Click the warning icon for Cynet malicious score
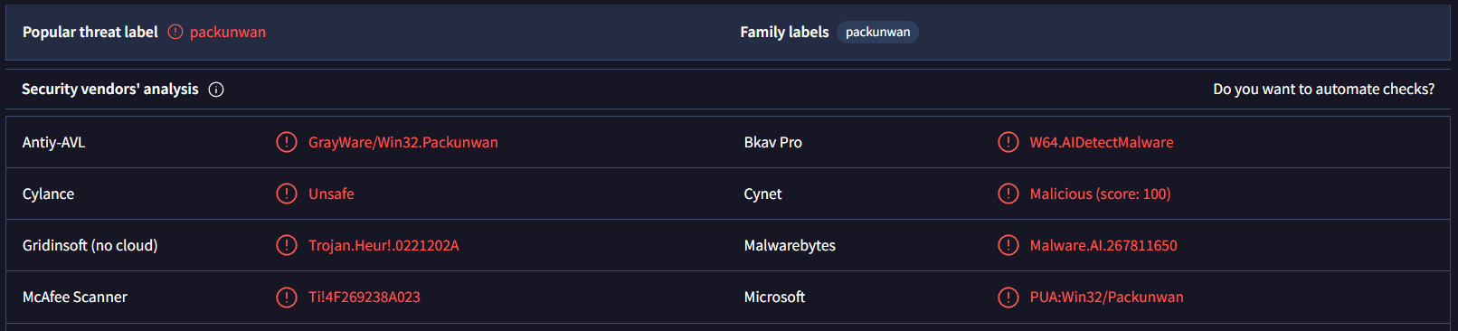1458x331 pixels. click(1008, 194)
